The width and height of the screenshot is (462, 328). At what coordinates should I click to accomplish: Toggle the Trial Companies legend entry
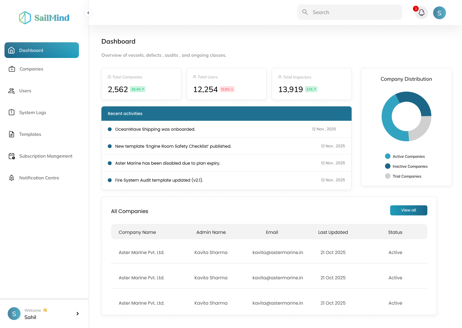click(387, 176)
